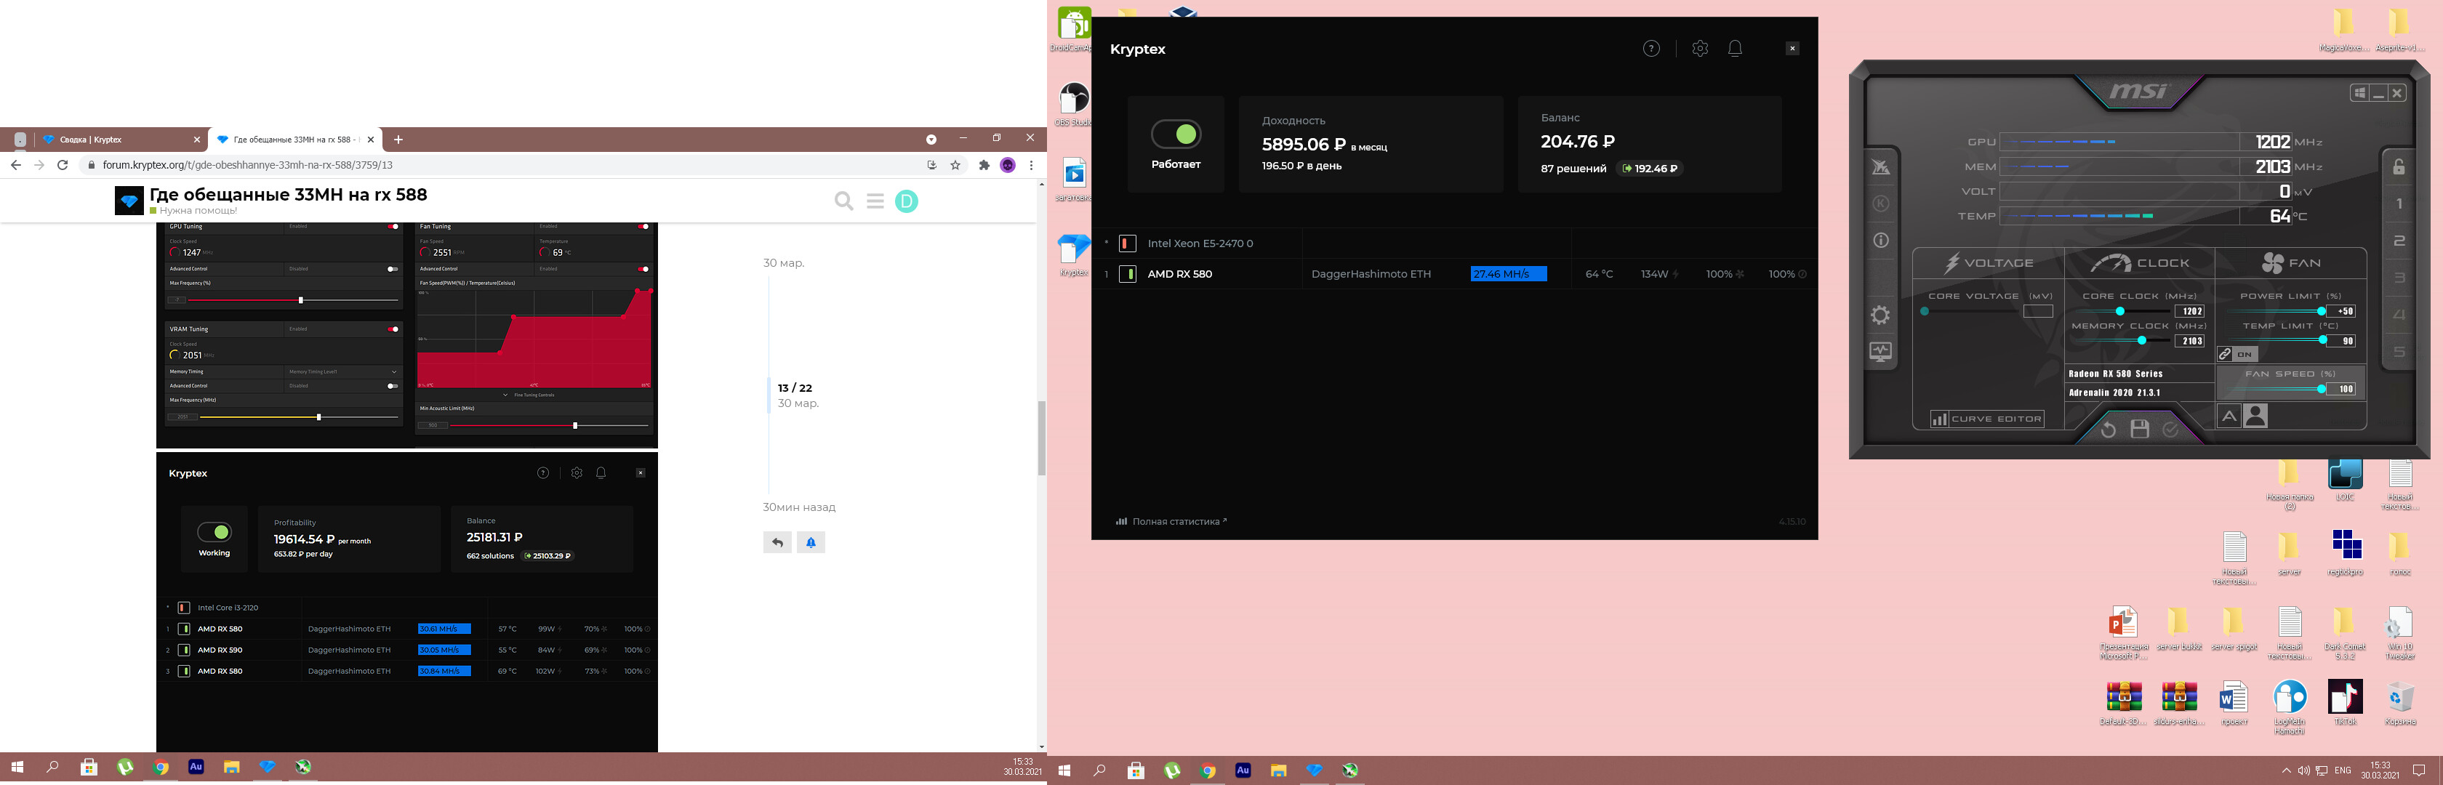Go back in Chrome
Screen dimensions: 2443x785
click(x=15, y=165)
